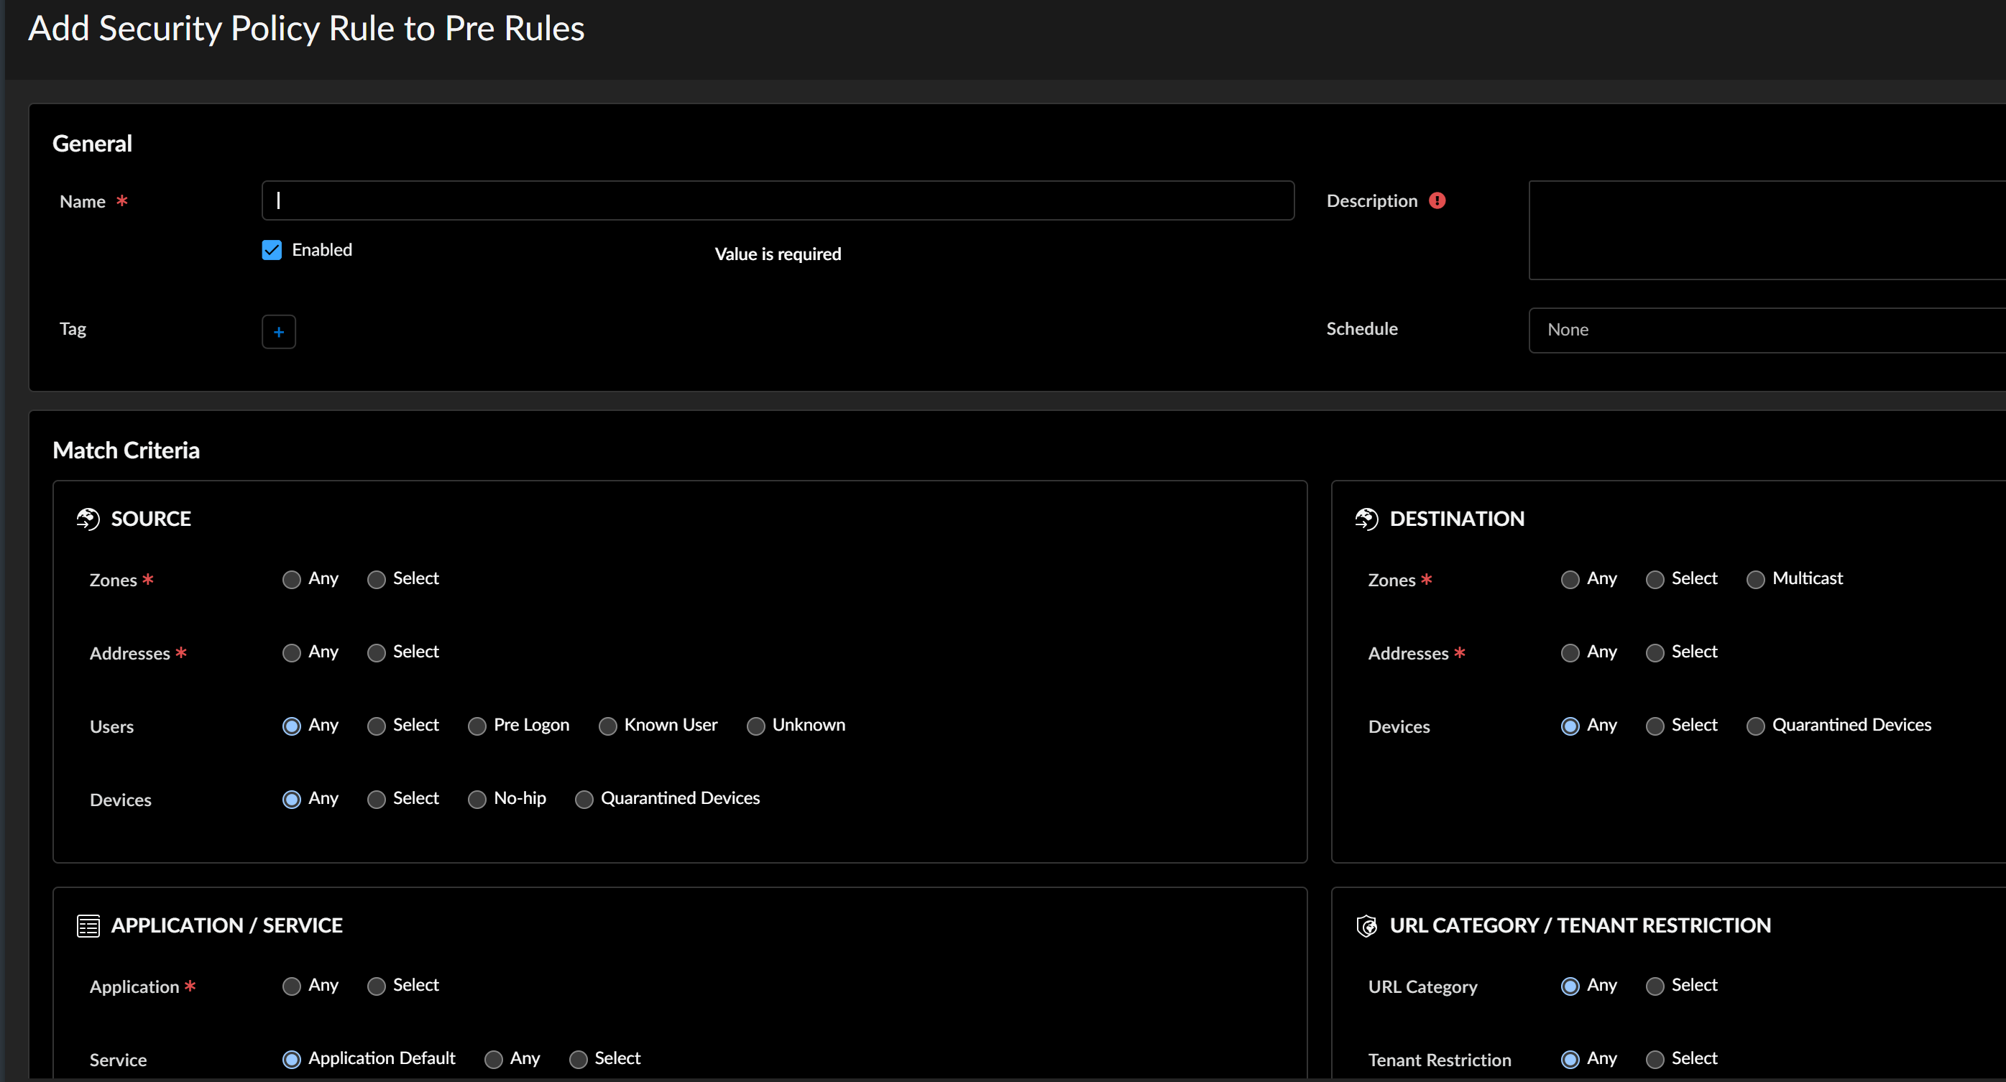This screenshot has height=1082, width=2006.
Task: Select Any for Source Zones
Action: 291,580
